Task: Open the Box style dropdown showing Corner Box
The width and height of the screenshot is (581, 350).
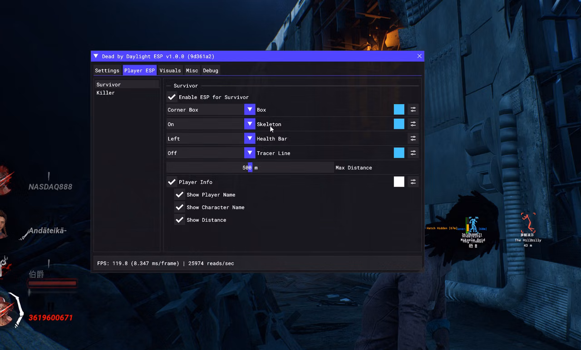Action: pos(211,110)
